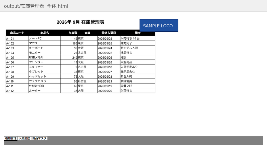Click the スキャナー product name cell
Viewport: 267px width, 149px height.
coord(45,67)
